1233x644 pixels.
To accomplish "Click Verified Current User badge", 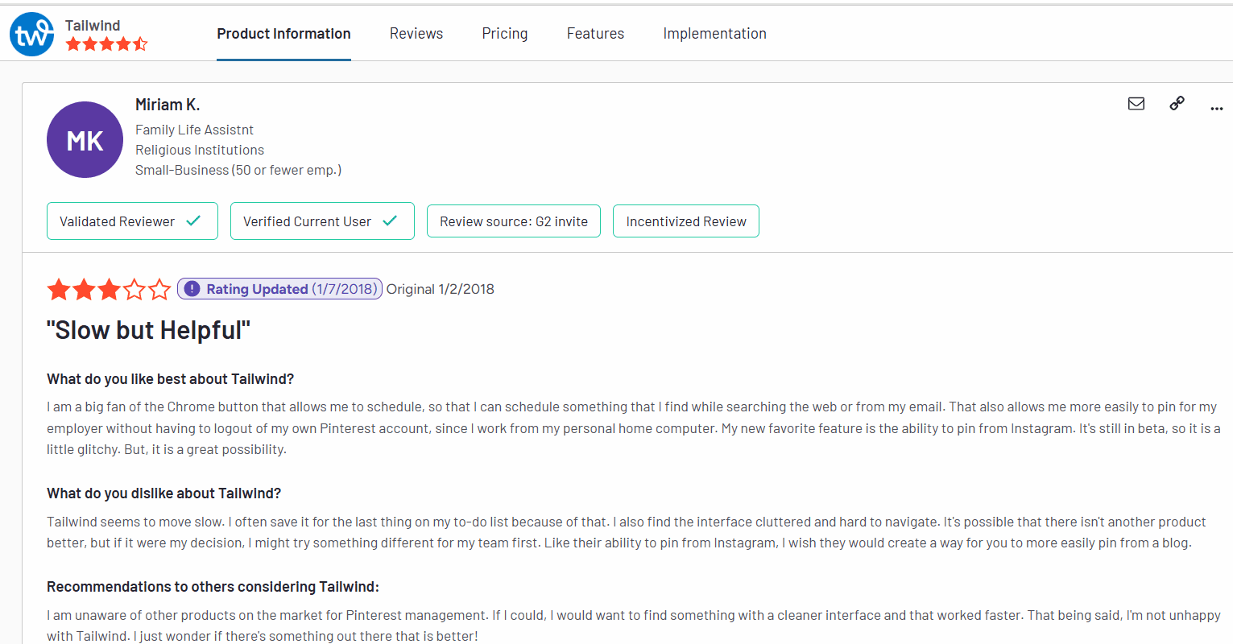I will click(322, 221).
